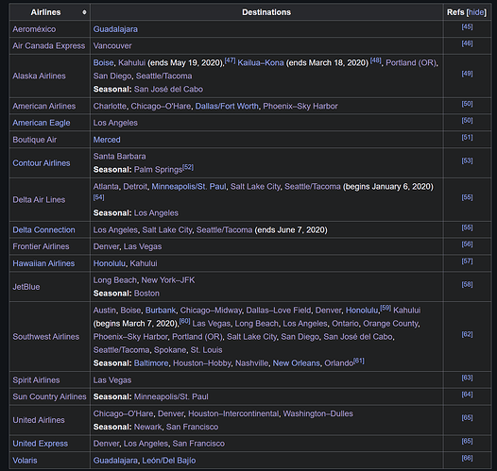This screenshot has height=471, width=497.
Task: Click Washington–Dulles destination link
Action: click(x=317, y=413)
